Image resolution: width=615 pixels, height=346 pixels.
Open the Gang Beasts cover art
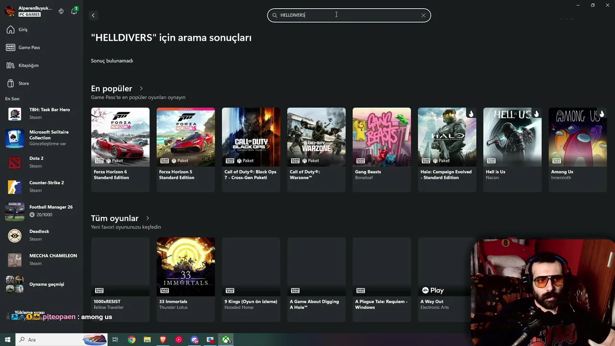click(x=381, y=137)
